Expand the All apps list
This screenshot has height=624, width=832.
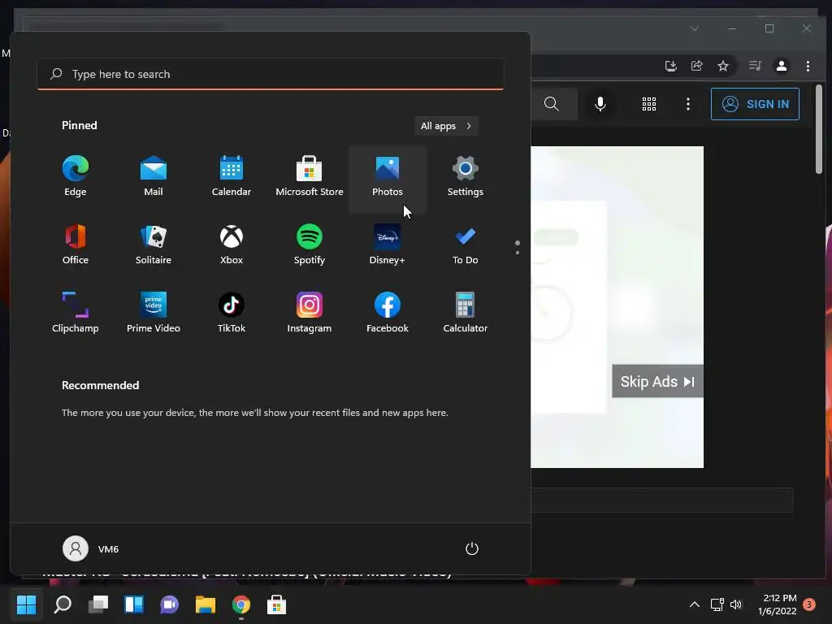pos(446,126)
